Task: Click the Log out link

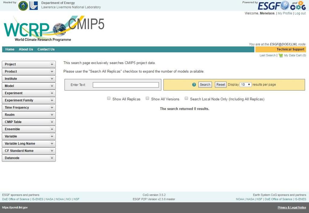Action: click(x=300, y=13)
